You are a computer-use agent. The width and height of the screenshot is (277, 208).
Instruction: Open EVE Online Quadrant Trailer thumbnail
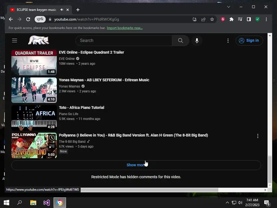pyautogui.click(x=34, y=63)
